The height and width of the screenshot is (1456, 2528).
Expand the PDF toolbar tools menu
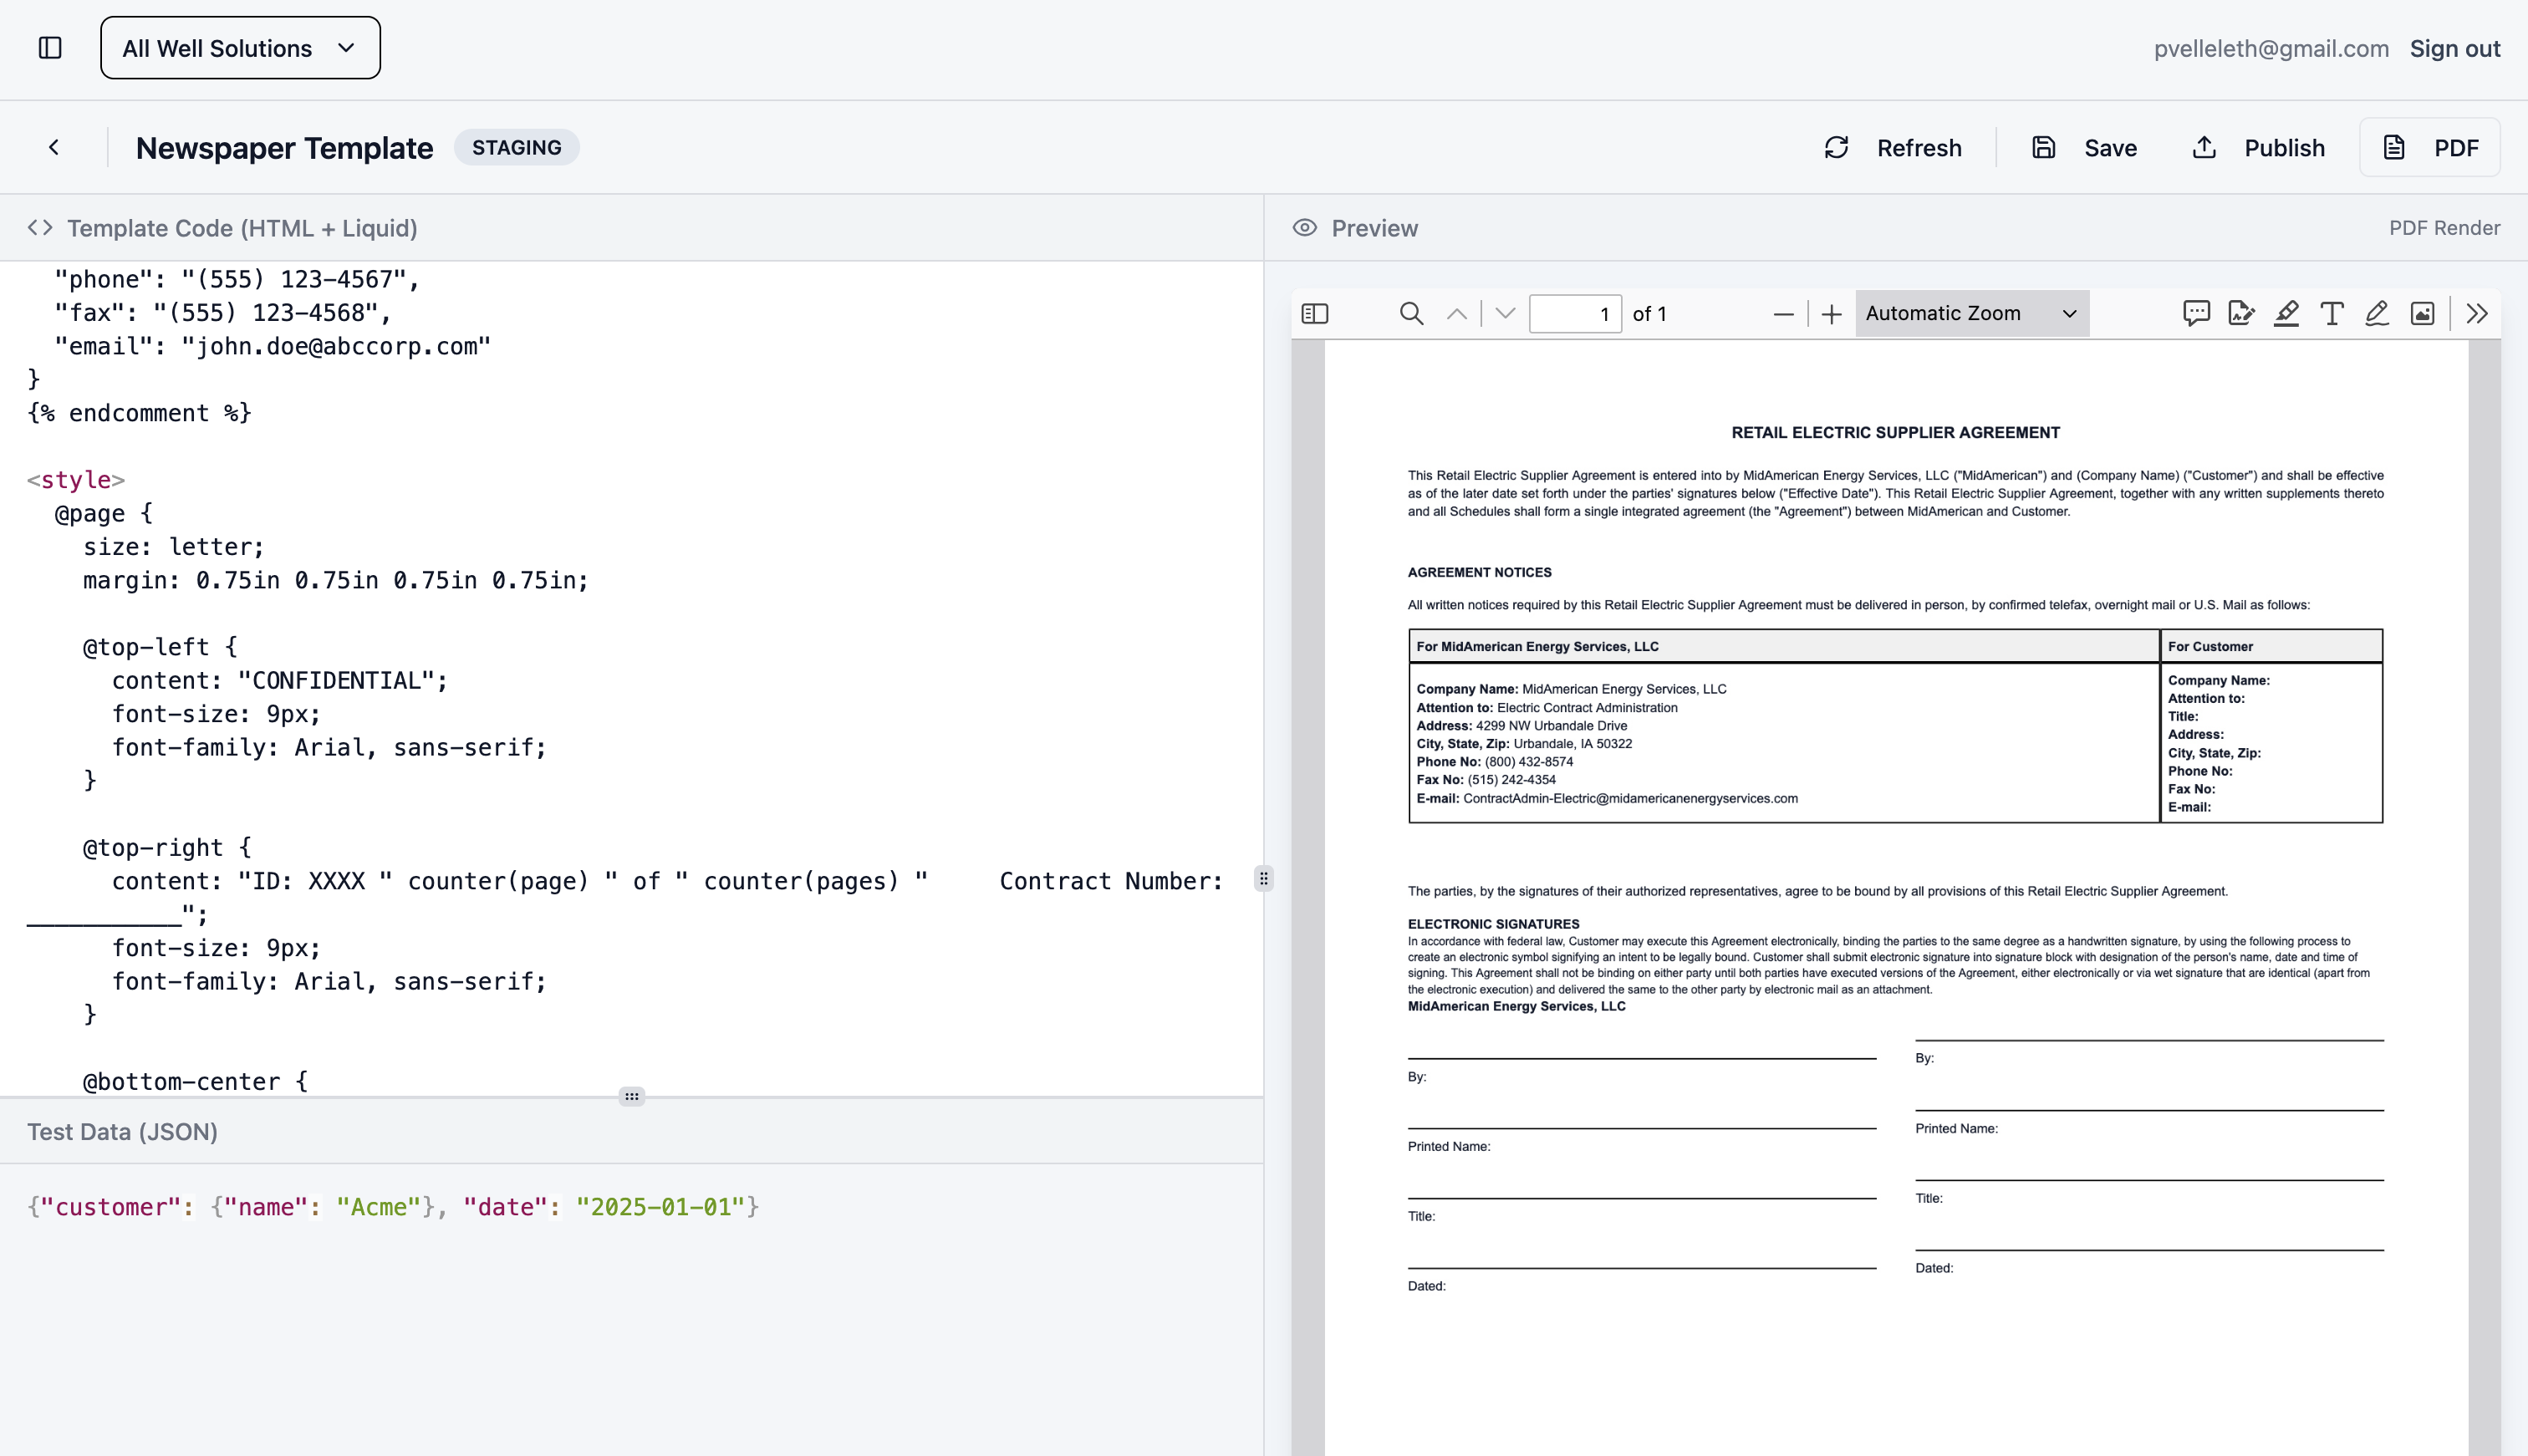tap(2477, 314)
